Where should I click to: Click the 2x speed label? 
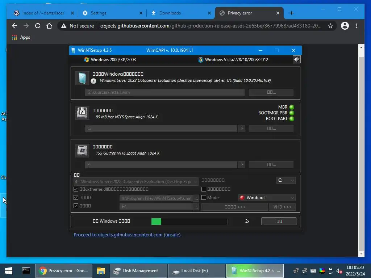pyautogui.click(x=247, y=221)
